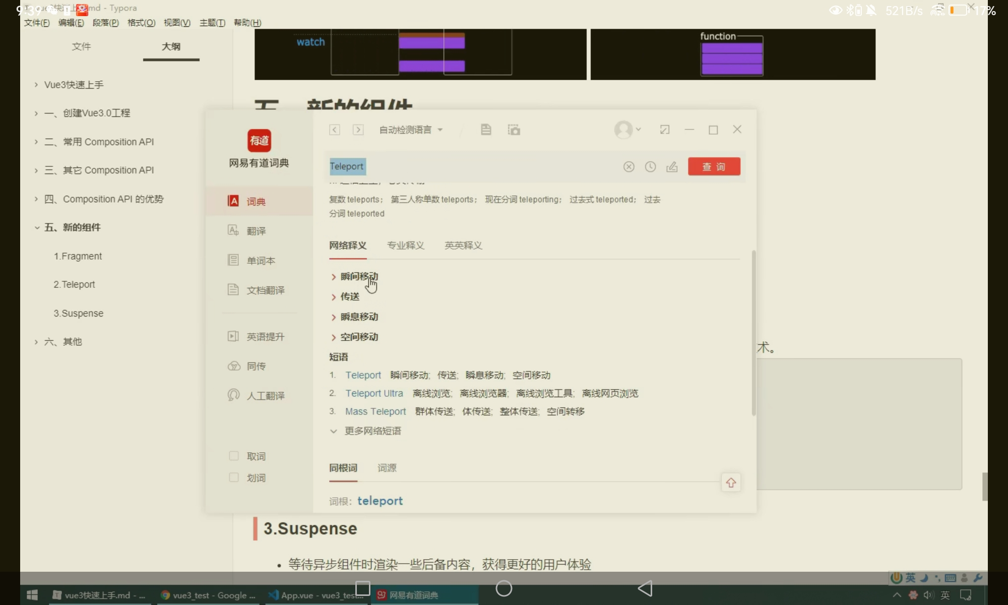Open the document translation toolbar icon
This screenshot has height=605, width=1008.
(x=486, y=130)
